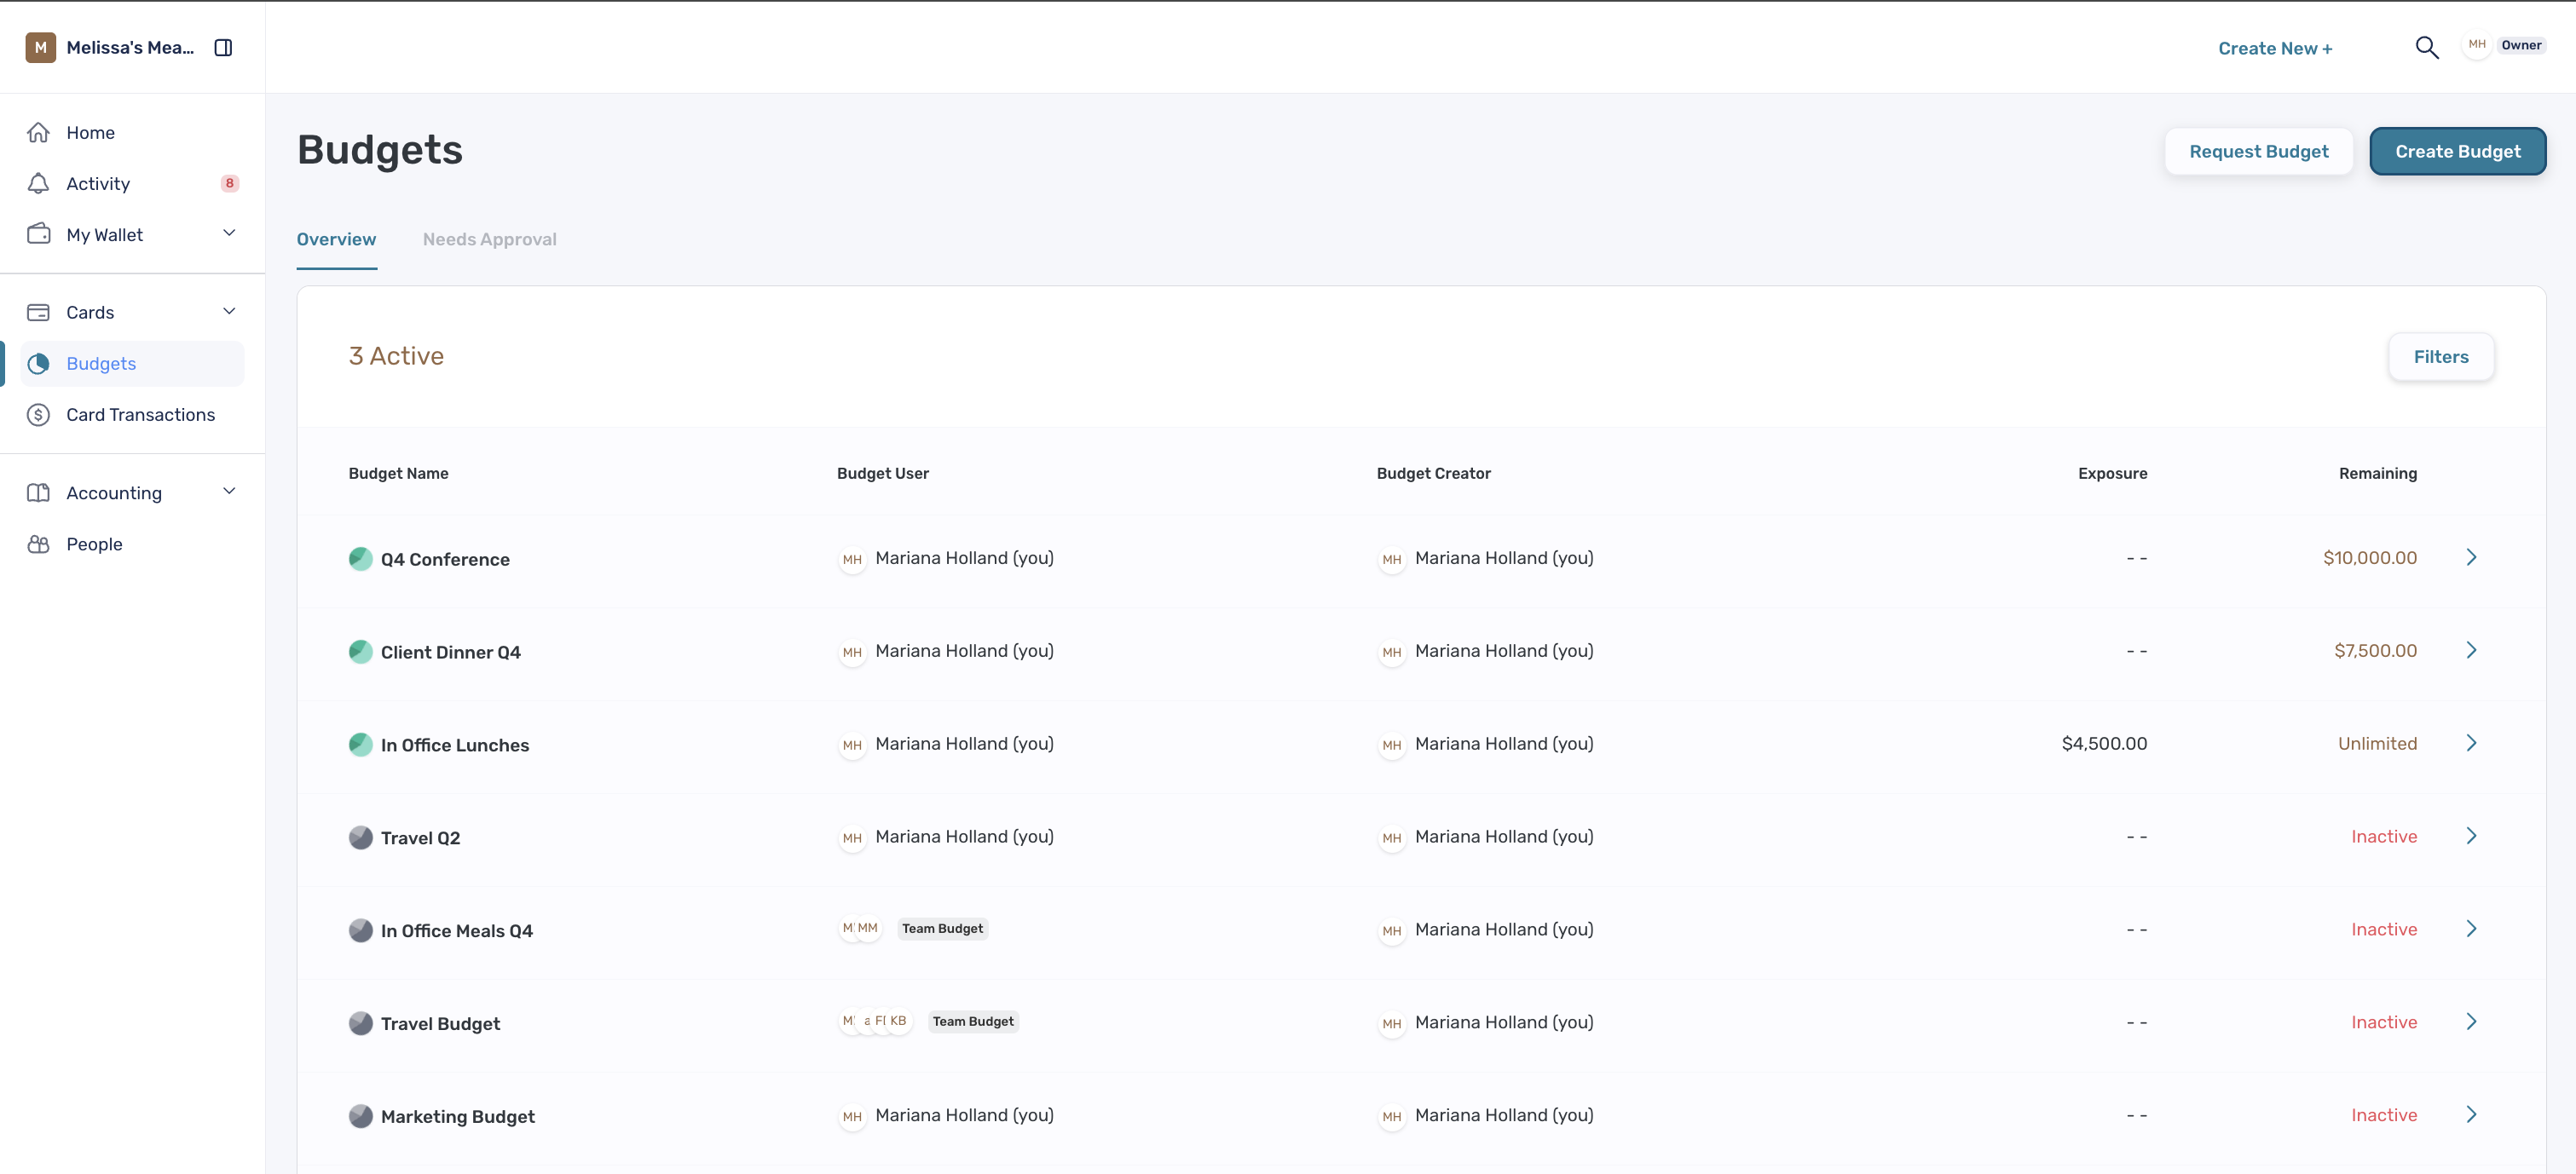Go to Activity in sidebar
2576x1174 pixels.
98,183
